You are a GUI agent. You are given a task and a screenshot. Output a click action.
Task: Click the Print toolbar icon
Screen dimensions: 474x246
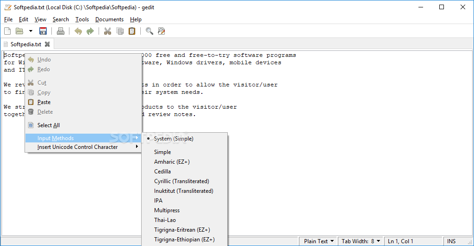point(61,31)
